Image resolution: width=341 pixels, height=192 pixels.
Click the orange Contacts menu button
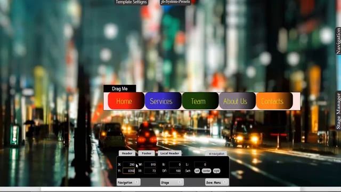click(x=274, y=101)
